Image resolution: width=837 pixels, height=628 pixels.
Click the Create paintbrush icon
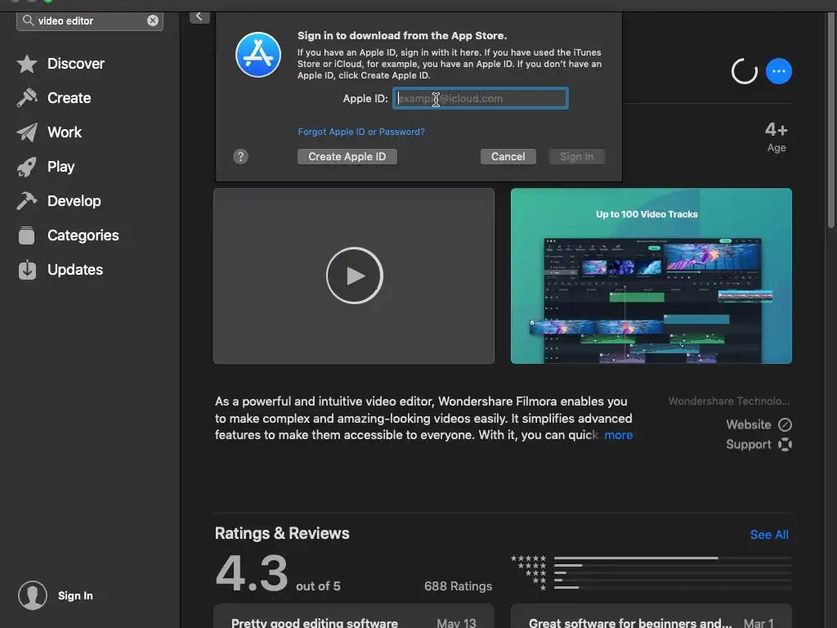pyautogui.click(x=27, y=98)
